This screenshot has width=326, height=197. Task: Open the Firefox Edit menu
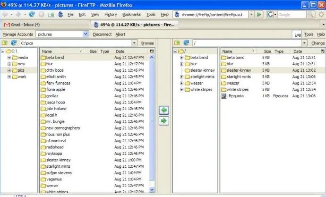82,14
